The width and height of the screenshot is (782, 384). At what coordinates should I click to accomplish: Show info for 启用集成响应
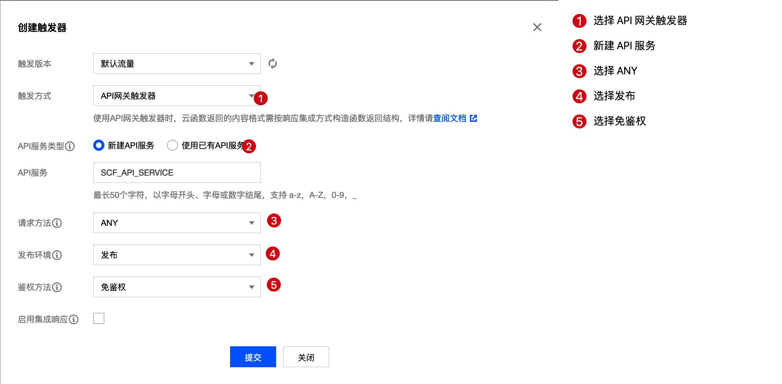[74, 319]
